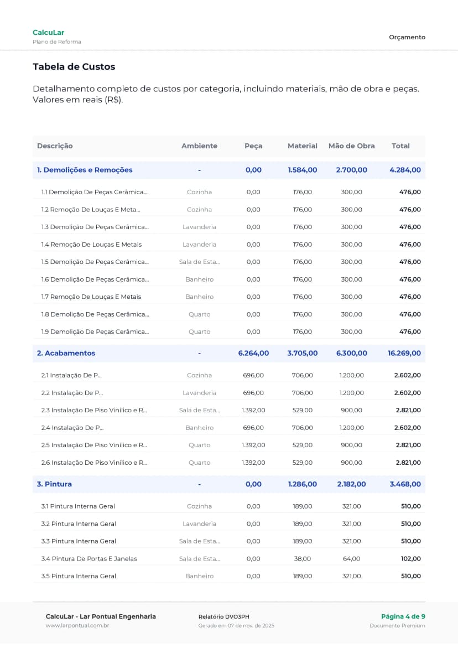458x648 pixels.
Task: Click the Página 4 de 9 indicator
Action: tap(403, 616)
